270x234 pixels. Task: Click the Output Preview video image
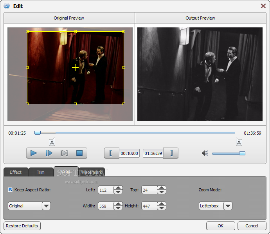coord(200,74)
